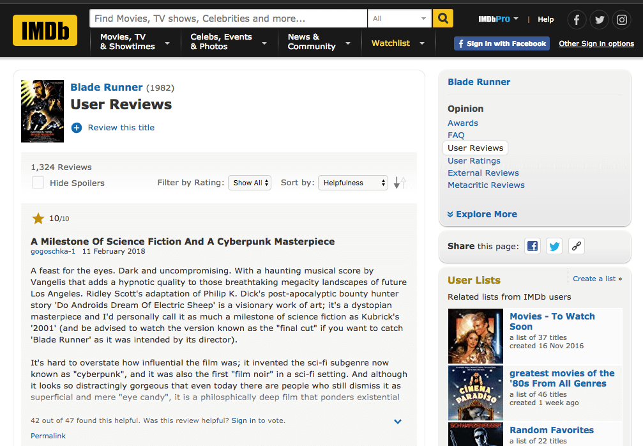643x446 pixels.
Task: Expand the IMDbPro dropdown menu
Action: [498, 19]
